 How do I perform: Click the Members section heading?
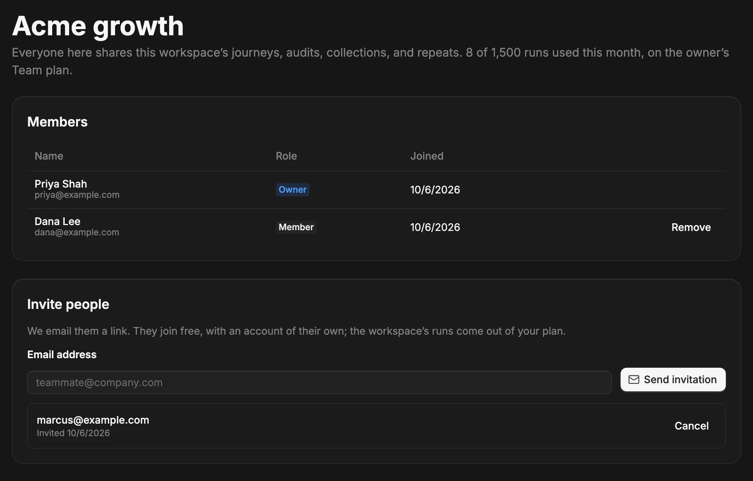tap(57, 122)
